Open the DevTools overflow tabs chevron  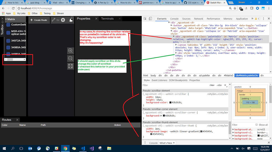(x=252, y=19)
